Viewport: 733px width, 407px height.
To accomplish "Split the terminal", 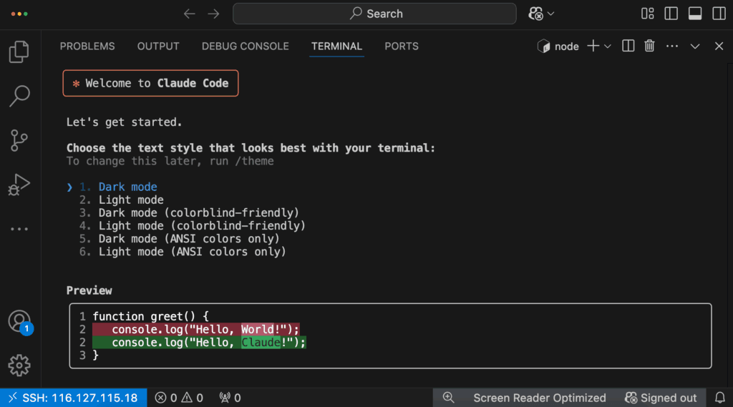I will (628, 46).
